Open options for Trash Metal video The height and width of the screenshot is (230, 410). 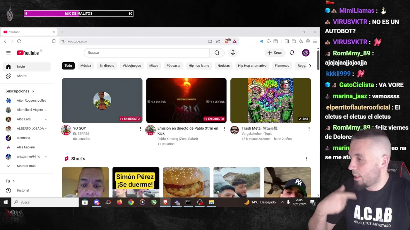point(309,129)
